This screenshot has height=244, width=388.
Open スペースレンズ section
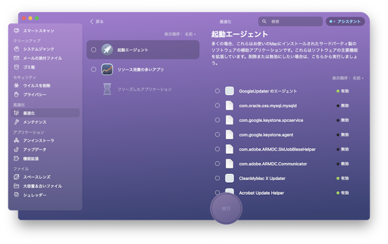coord(36,177)
